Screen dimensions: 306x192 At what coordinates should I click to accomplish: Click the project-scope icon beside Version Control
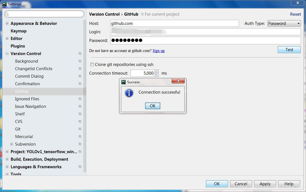tap(80, 53)
